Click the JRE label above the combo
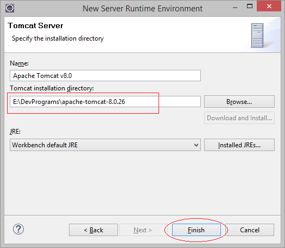The width and height of the screenshot is (285, 248). point(15,132)
